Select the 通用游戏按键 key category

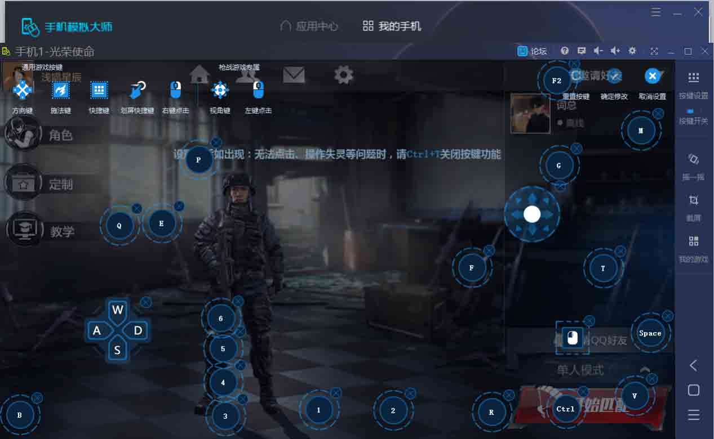coord(43,67)
